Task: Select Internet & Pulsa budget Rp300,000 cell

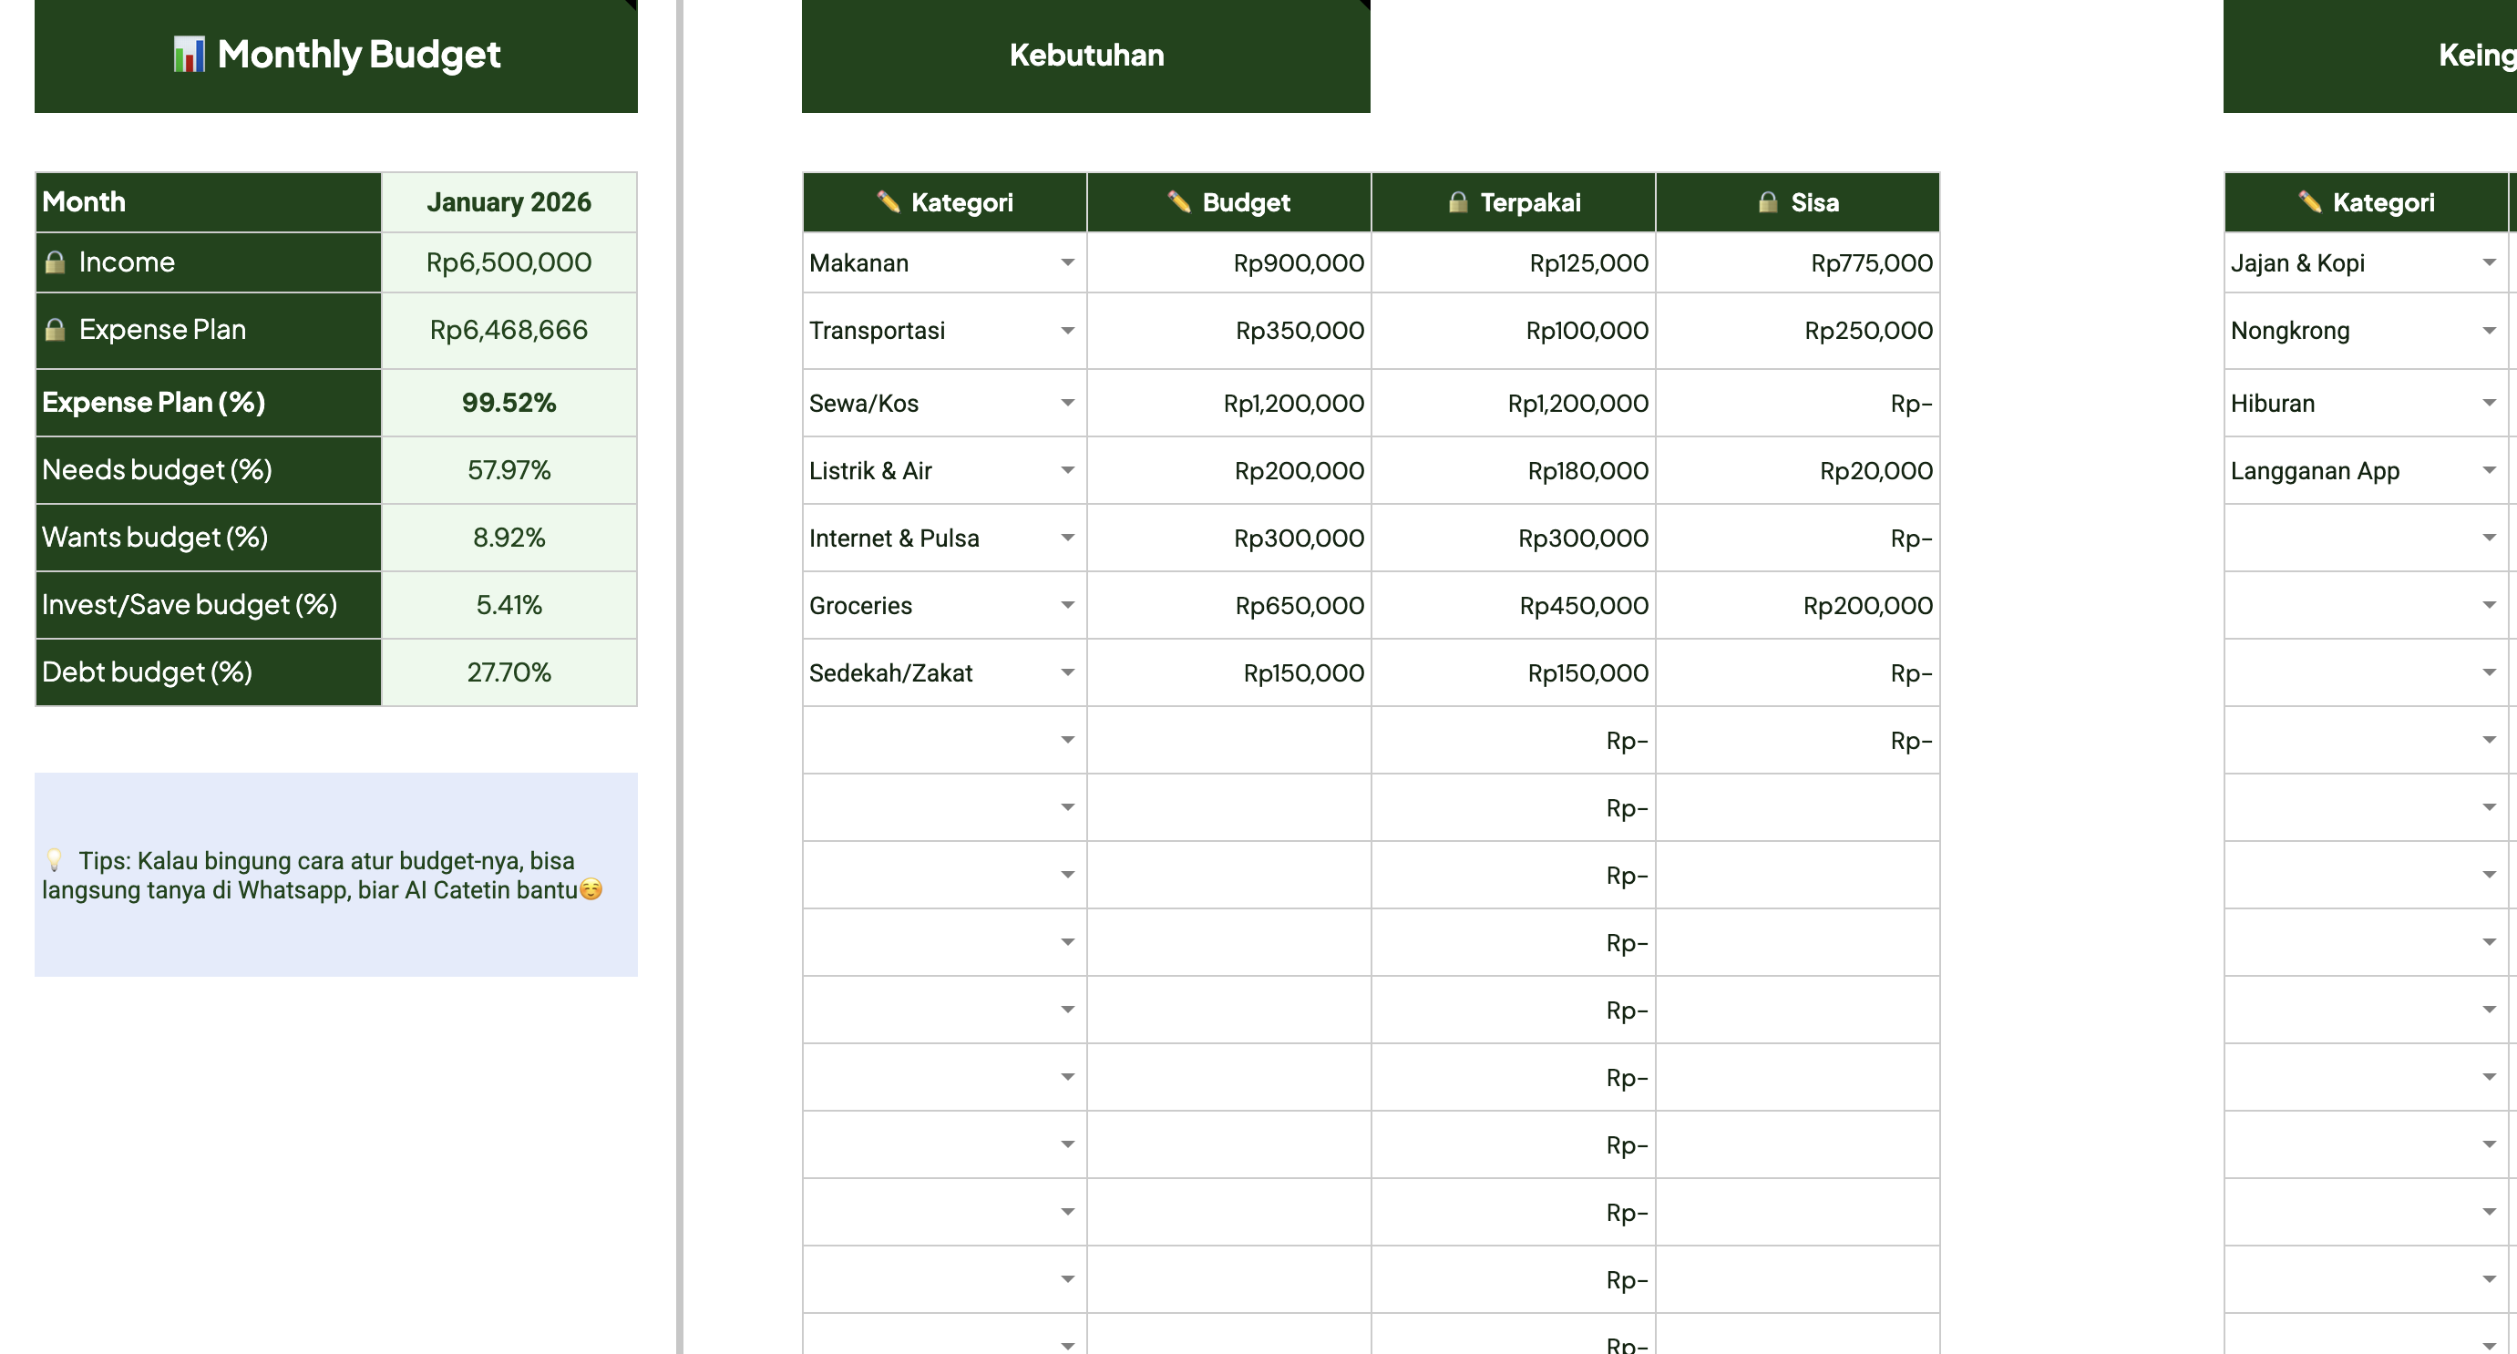Action: [x=1229, y=538]
